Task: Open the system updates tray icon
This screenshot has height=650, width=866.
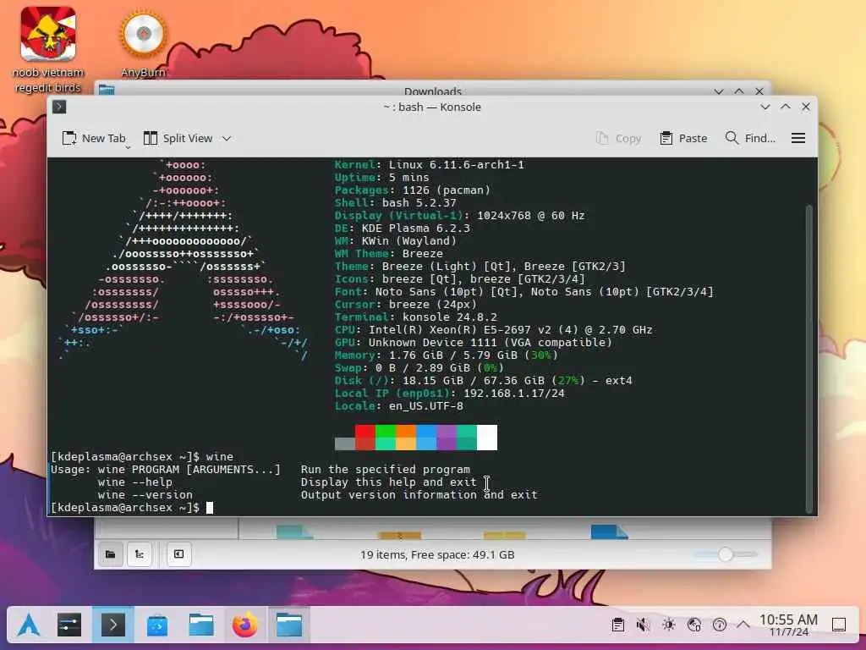Action: [720, 625]
